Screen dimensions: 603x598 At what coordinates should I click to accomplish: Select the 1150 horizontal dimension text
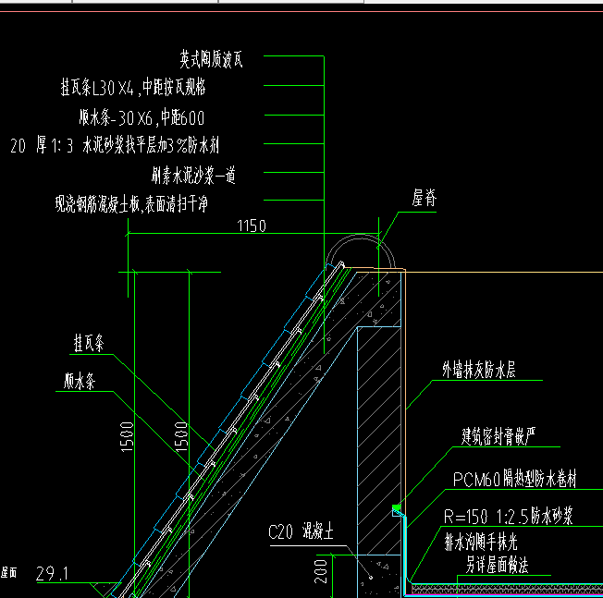252,226
